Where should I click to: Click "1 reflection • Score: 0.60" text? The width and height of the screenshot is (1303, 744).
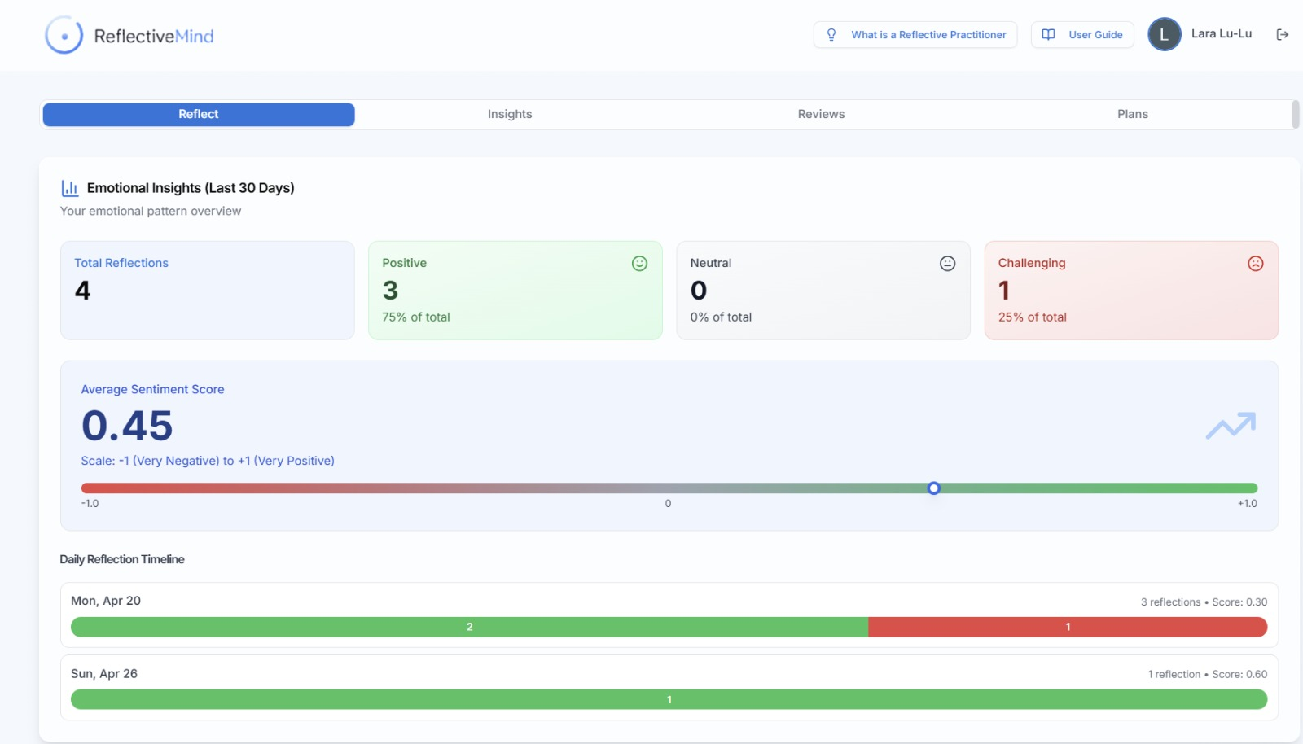1208,675
